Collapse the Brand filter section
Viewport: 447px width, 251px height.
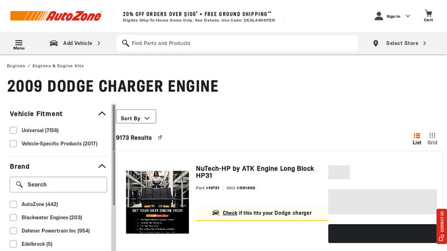[x=102, y=166]
